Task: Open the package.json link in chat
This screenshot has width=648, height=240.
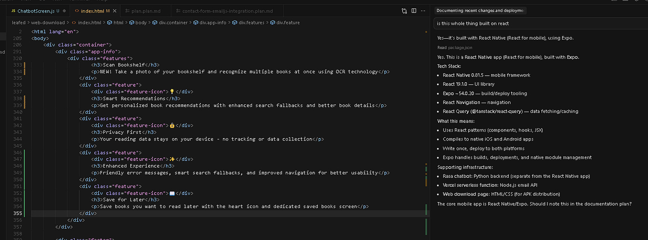Action: point(460,48)
